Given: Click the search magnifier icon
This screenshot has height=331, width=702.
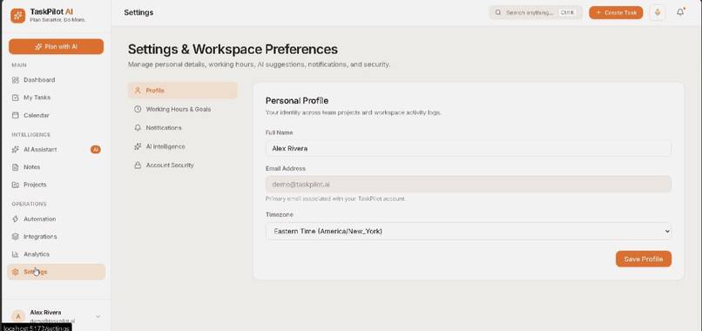Looking at the screenshot, I should click(498, 12).
